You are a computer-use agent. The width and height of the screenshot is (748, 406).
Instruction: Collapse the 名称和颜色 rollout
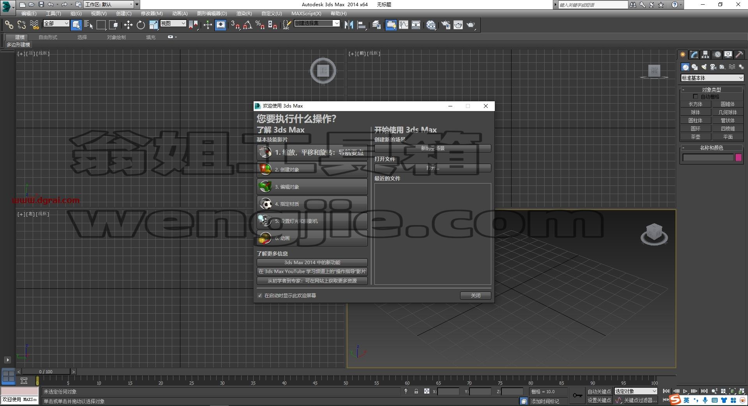[x=711, y=148]
